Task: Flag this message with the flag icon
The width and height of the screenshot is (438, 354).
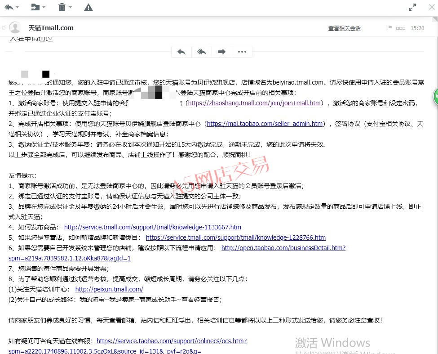Action: click(389, 28)
